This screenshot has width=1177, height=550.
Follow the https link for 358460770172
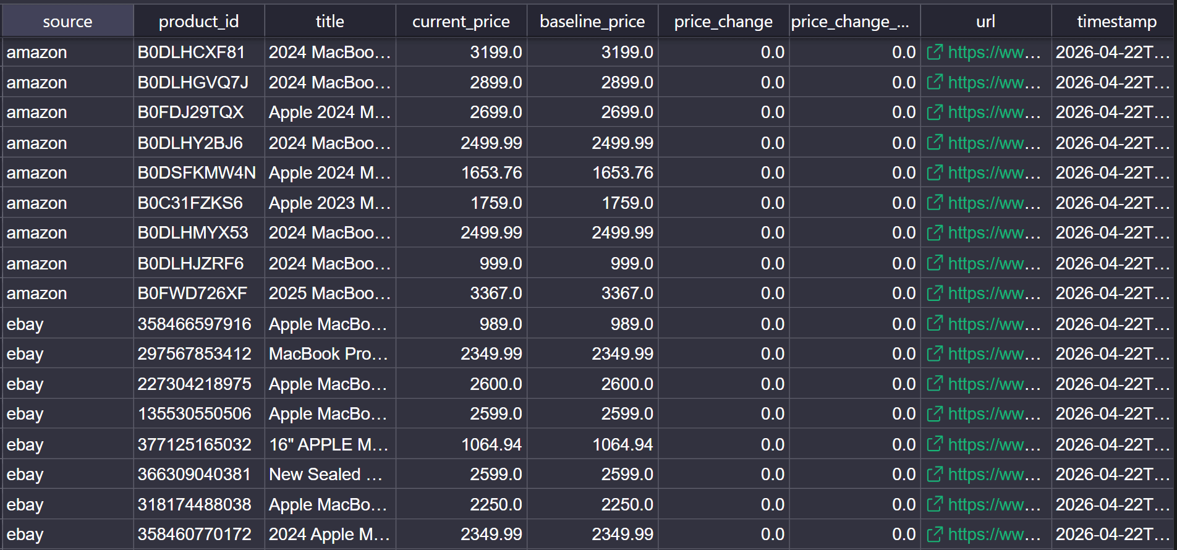point(994,534)
